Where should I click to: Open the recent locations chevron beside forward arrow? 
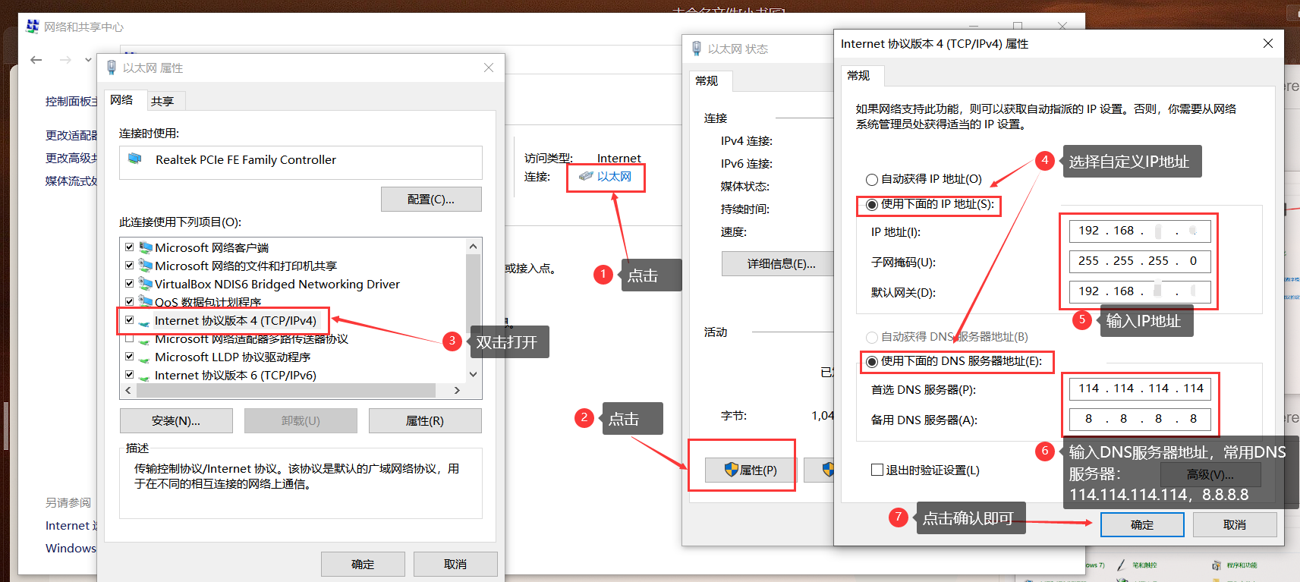pos(88,59)
